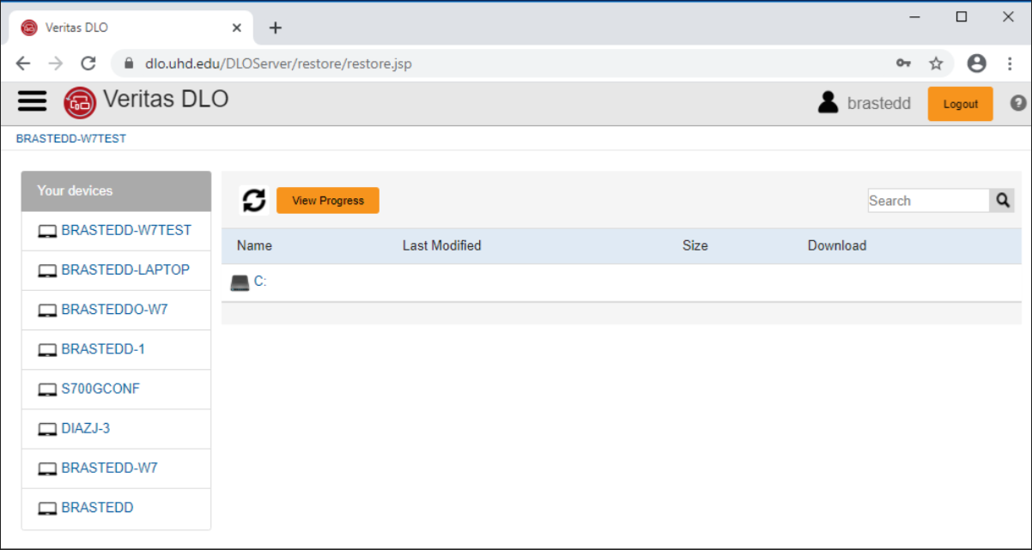This screenshot has width=1032, height=550.
Task: Click laptop icon next to DIAZJ-3
Action: point(47,429)
